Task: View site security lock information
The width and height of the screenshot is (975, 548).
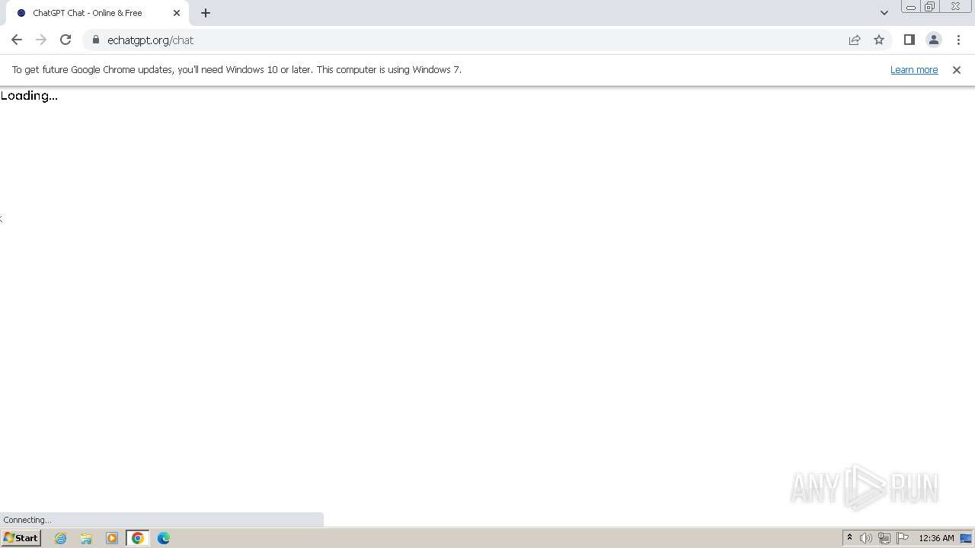Action: 96,40
